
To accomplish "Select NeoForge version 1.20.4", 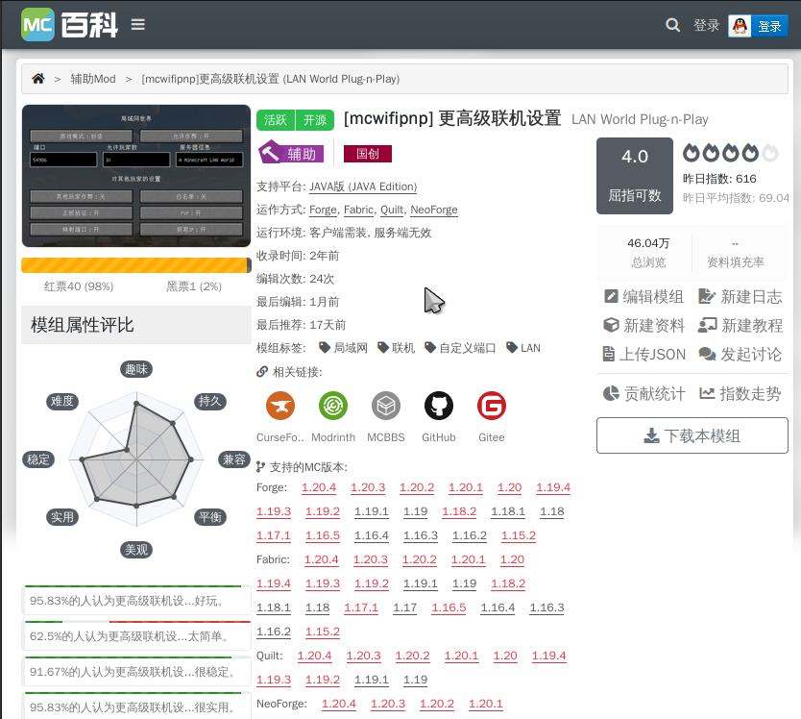I will [x=339, y=705].
